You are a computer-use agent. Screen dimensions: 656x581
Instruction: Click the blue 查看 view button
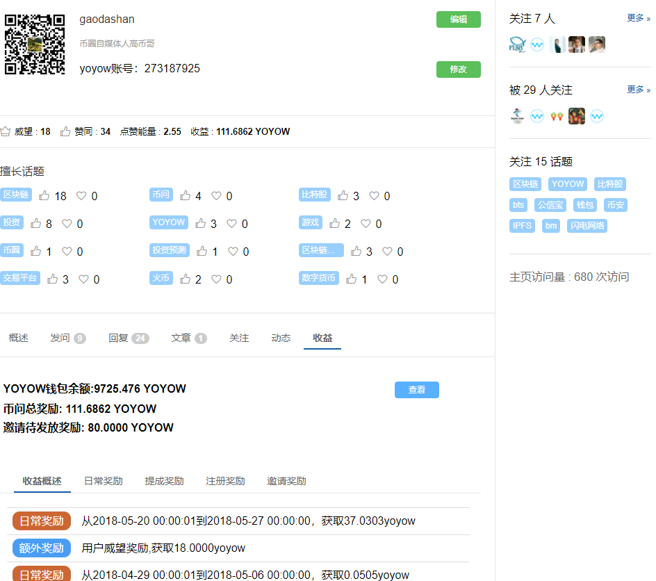pyautogui.click(x=417, y=390)
